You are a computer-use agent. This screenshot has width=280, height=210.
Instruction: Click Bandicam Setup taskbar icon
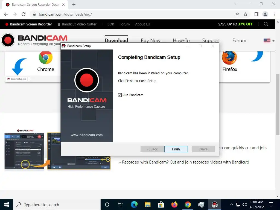(214, 205)
